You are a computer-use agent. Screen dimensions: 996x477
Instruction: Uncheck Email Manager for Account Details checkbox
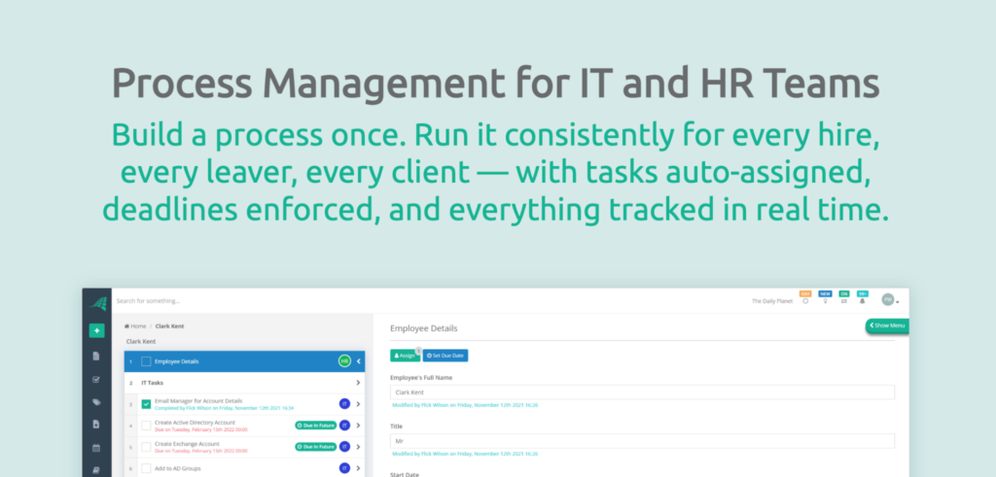pos(146,403)
